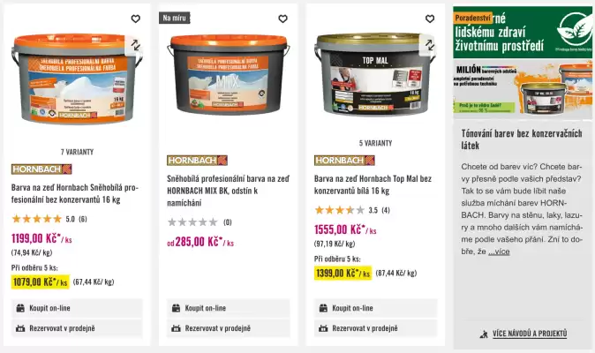Screen dimensions: 595x353
Task: Favorite the Sněhobílá 16 kg paint with heart
Action: tap(135, 19)
